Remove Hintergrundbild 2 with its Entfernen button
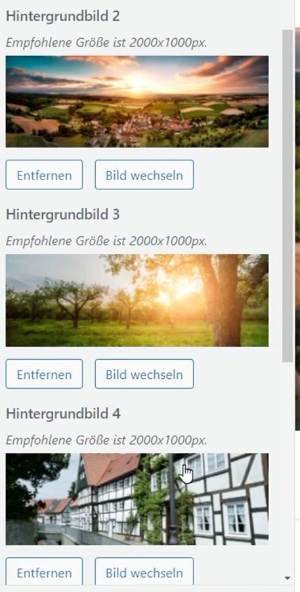 [x=44, y=175]
